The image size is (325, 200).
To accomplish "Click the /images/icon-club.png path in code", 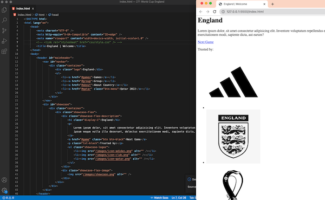I will 112,155.
